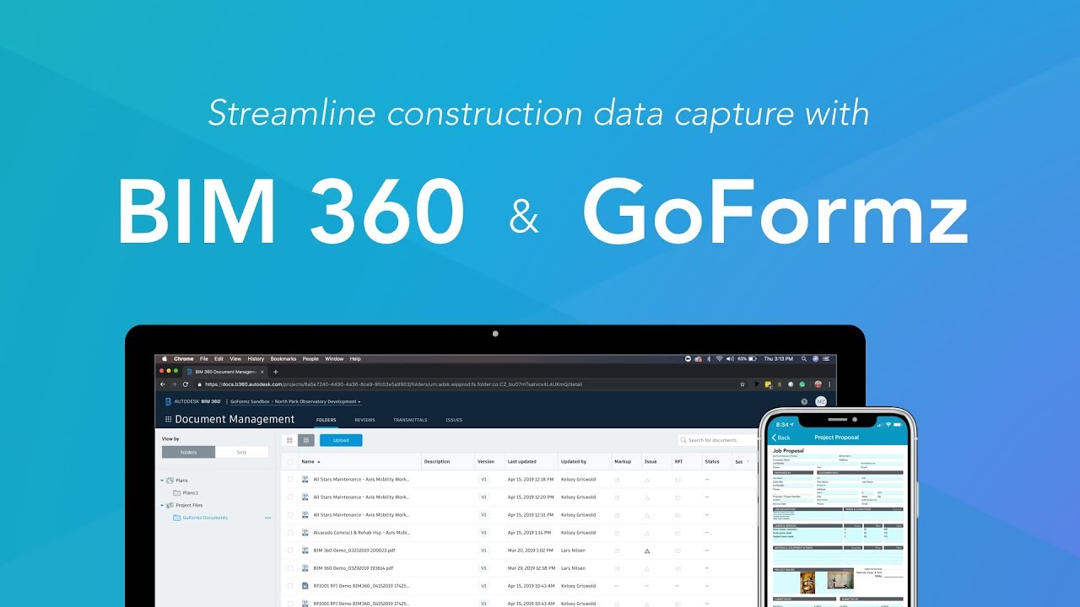Open the Apple menu in the macOS menu bar
This screenshot has height=607, width=1080.
(x=165, y=359)
